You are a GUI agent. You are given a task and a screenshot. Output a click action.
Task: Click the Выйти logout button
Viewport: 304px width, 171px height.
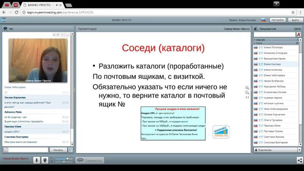[x=295, y=20]
